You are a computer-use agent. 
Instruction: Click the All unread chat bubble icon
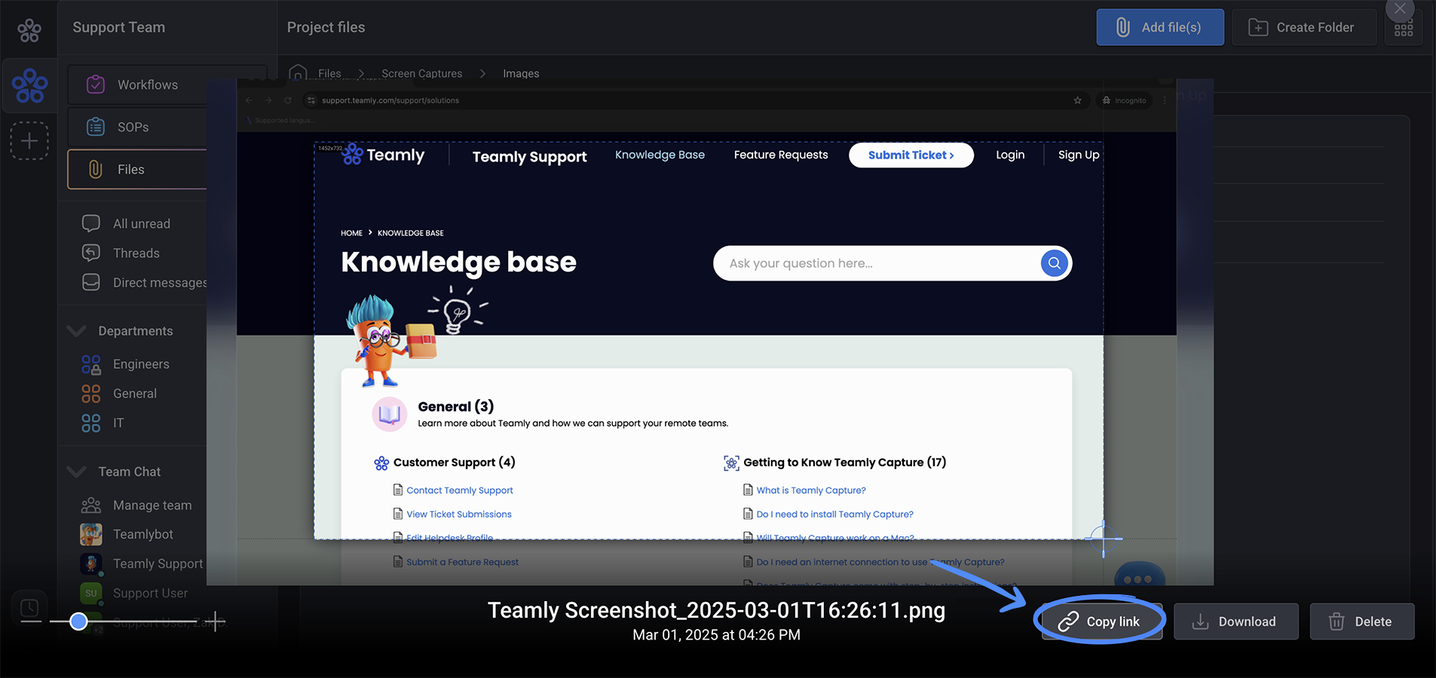click(91, 223)
